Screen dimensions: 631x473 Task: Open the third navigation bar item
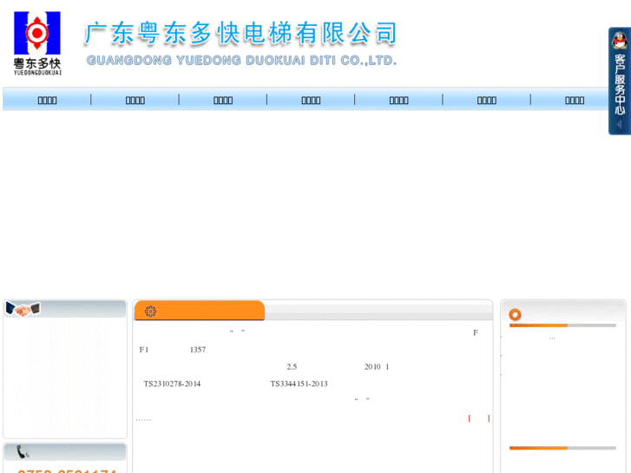click(x=223, y=100)
